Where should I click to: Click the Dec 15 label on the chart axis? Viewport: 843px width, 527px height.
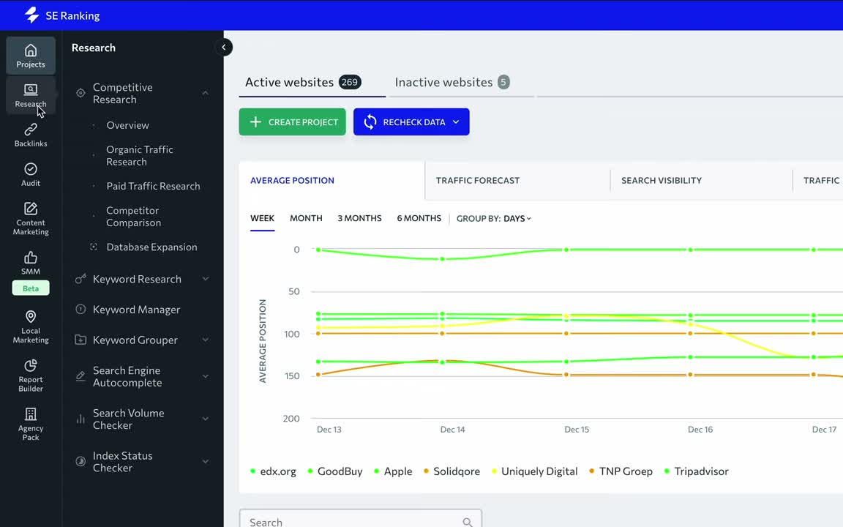(x=577, y=430)
